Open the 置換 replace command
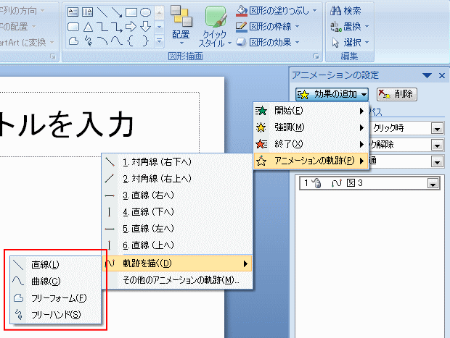Viewport: 450px width, 338px height. (x=345, y=27)
